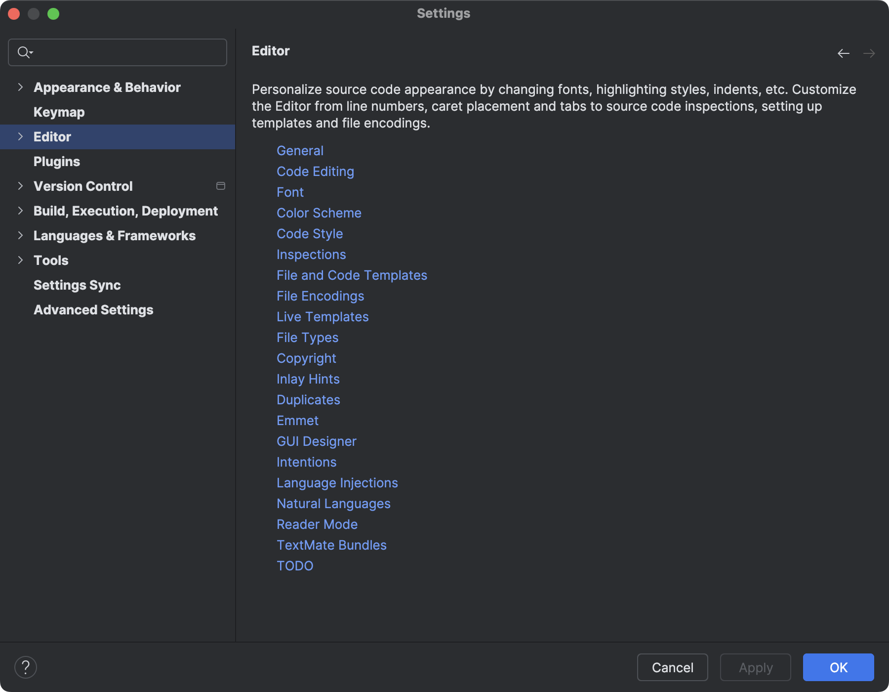889x692 pixels.
Task: Click the project scope icon beside Version Control
Action: 220,186
